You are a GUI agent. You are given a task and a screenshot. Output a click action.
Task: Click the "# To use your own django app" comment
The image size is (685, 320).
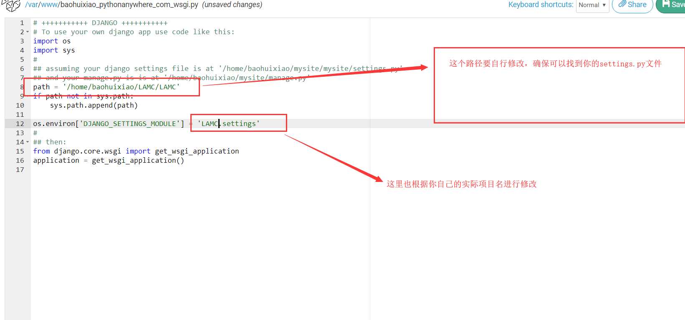(134, 32)
